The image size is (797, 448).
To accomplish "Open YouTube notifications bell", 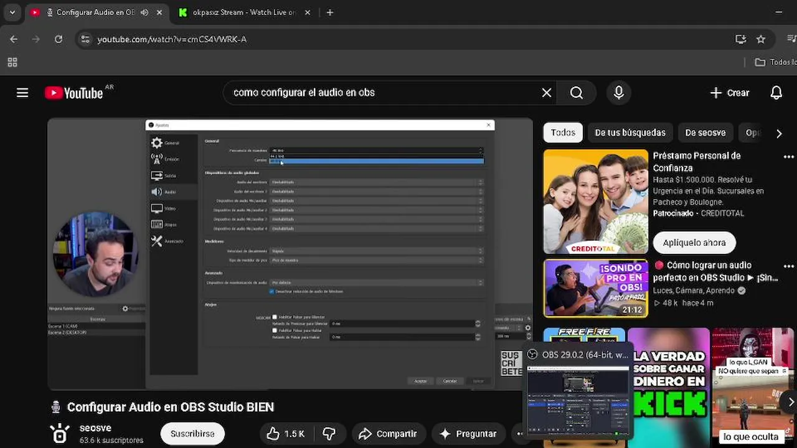I will (776, 93).
